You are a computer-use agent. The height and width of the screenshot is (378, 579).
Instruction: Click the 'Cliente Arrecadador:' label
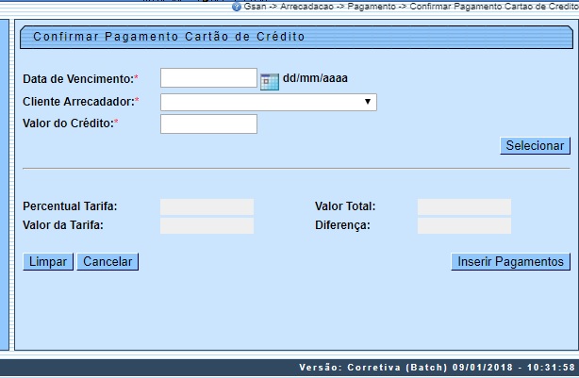pyautogui.click(x=78, y=102)
